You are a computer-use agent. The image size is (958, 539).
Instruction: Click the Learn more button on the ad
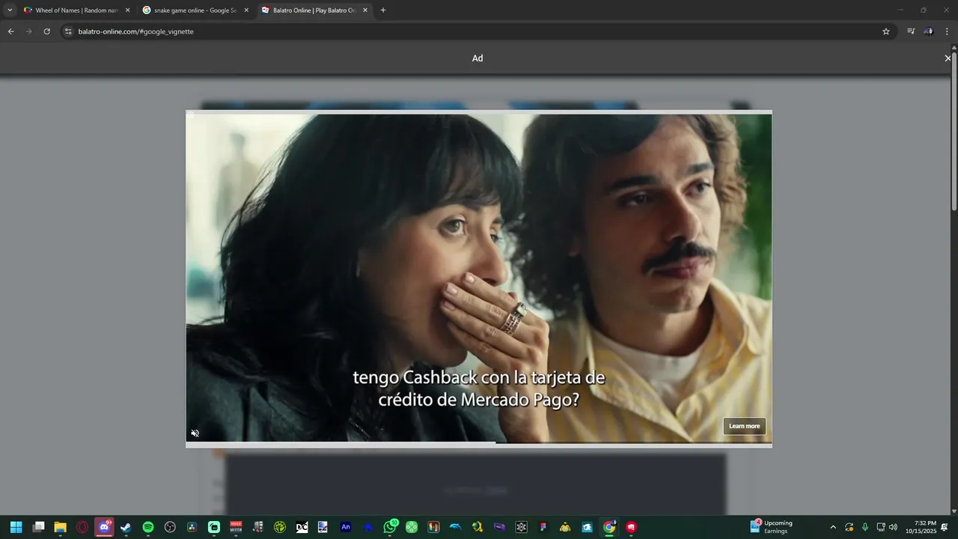744,426
